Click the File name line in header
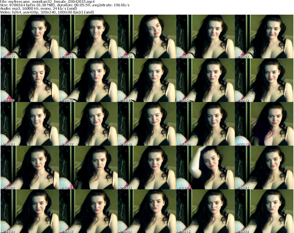The width and height of the screenshot is (294, 233). pyautogui.click(x=47, y=2)
